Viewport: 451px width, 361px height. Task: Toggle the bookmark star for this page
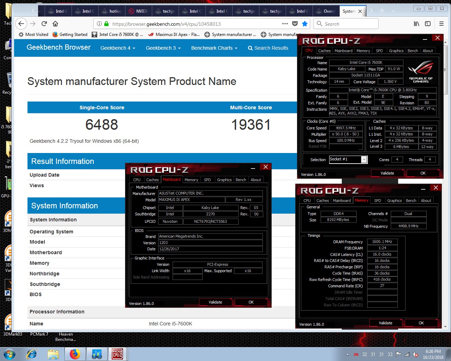pos(305,24)
